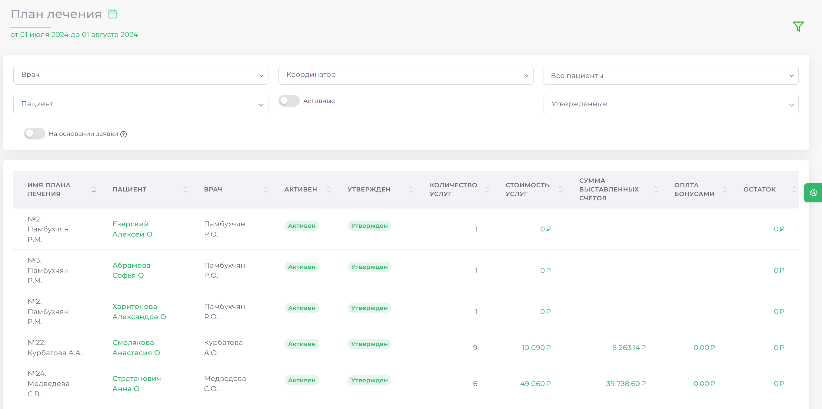822x409 pixels.
Task: Sort by ОПЛТА БОНУСАМИ column arrows
Action: coord(725,190)
